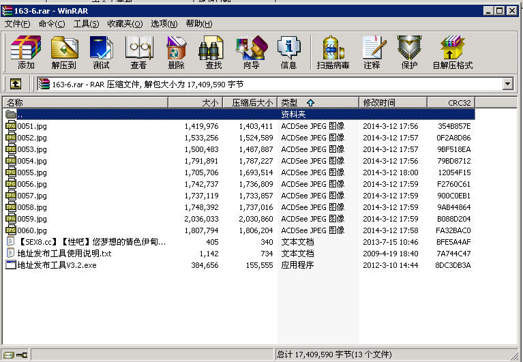
Task: Click the SFX (自解压格式) icon
Action: 452,48
